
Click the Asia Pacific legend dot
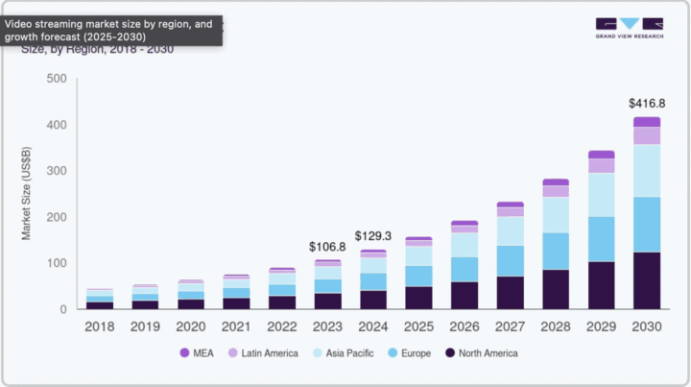click(x=318, y=353)
